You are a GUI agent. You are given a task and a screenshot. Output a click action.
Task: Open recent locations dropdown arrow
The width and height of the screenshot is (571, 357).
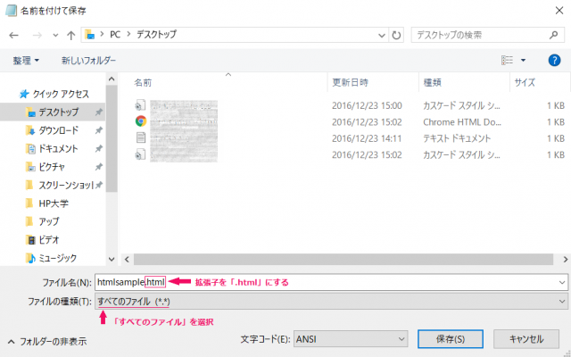(55, 36)
